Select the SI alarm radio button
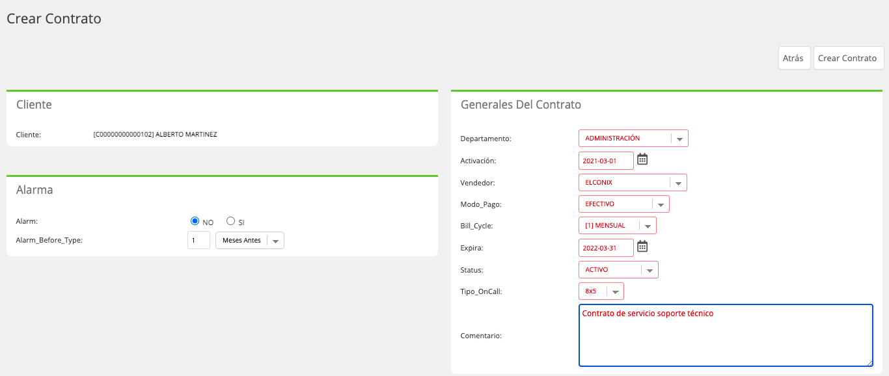Viewport: 889px width, 376px height. 230,221
